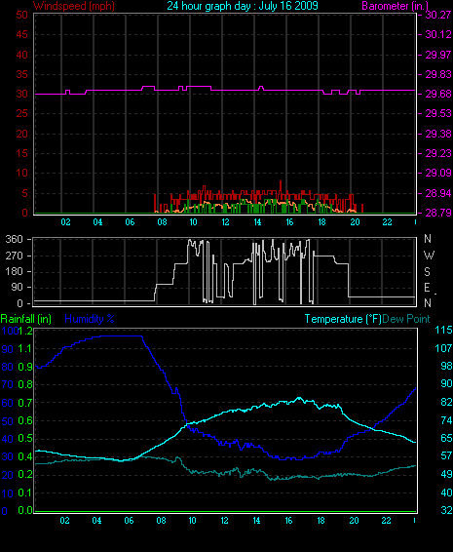Click the W compass direction label
453x552 pixels.
[429, 256]
